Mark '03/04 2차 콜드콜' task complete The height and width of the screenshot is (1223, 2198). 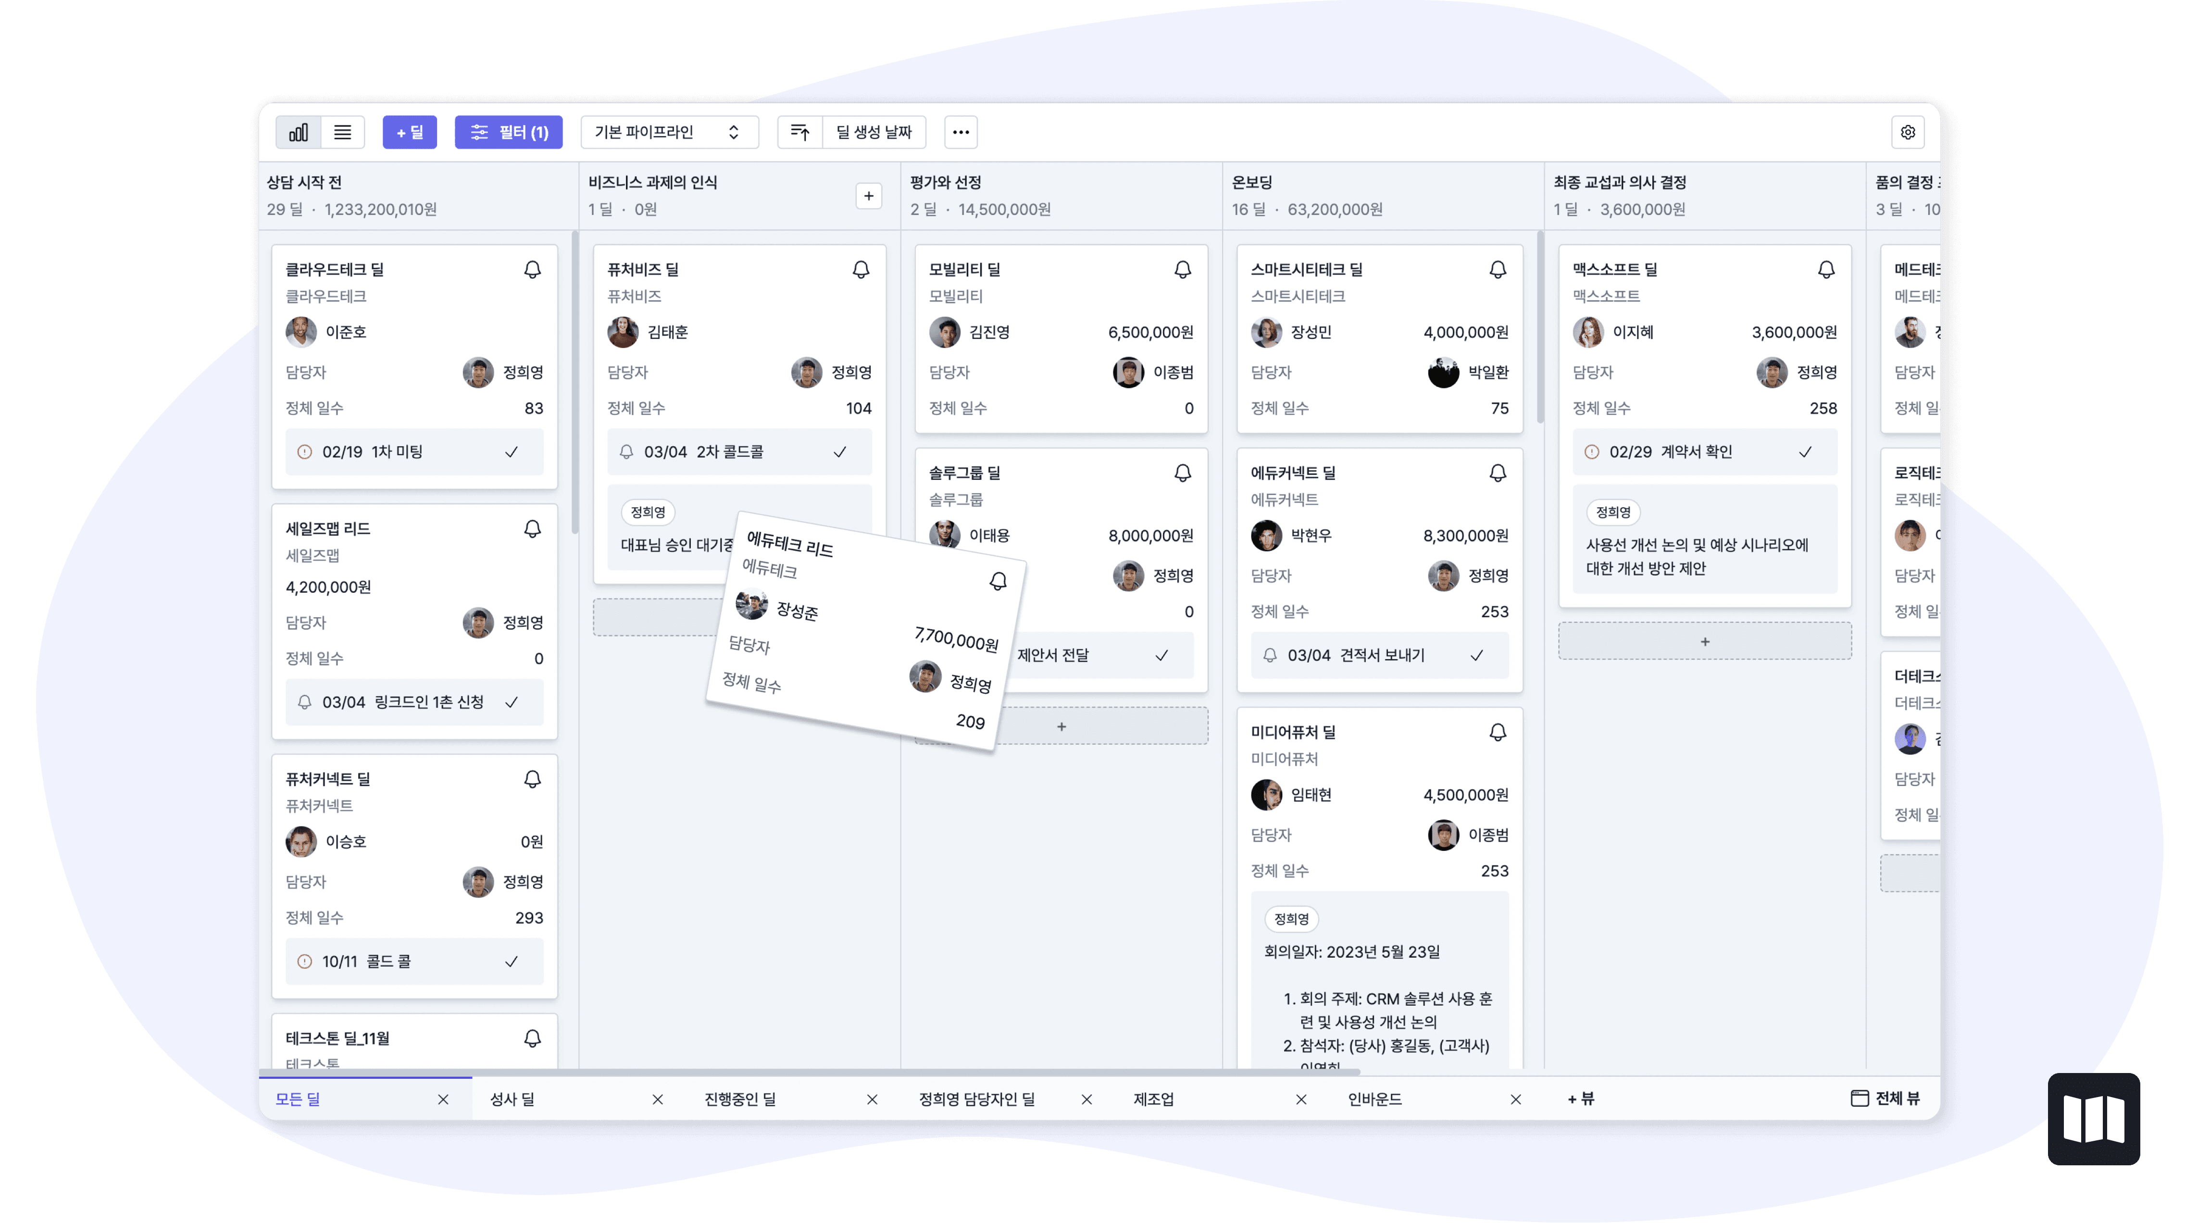click(x=839, y=452)
